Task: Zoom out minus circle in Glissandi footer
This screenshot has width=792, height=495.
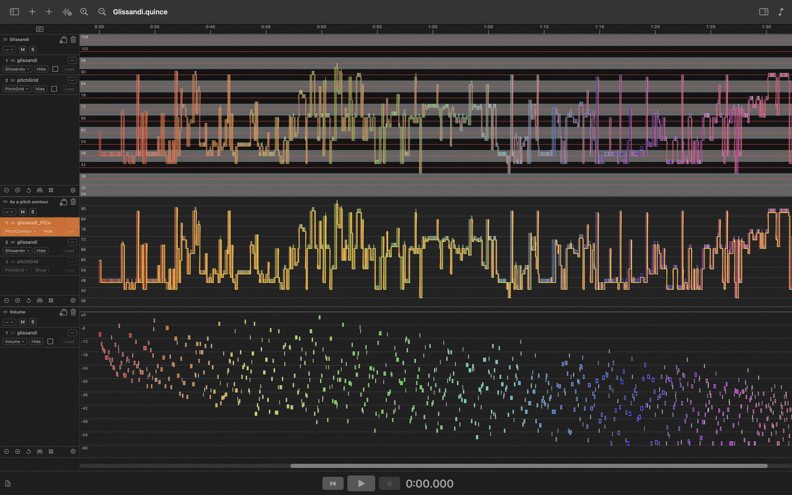Action: coord(7,190)
